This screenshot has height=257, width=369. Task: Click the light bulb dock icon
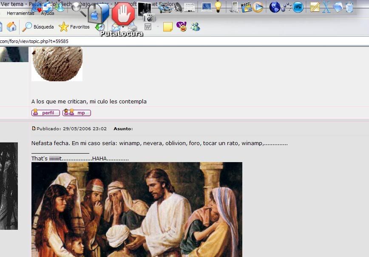pyautogui.click(x=218, y=7)
